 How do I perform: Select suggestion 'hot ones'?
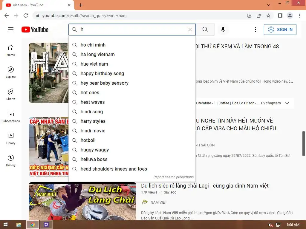[132, 92]
